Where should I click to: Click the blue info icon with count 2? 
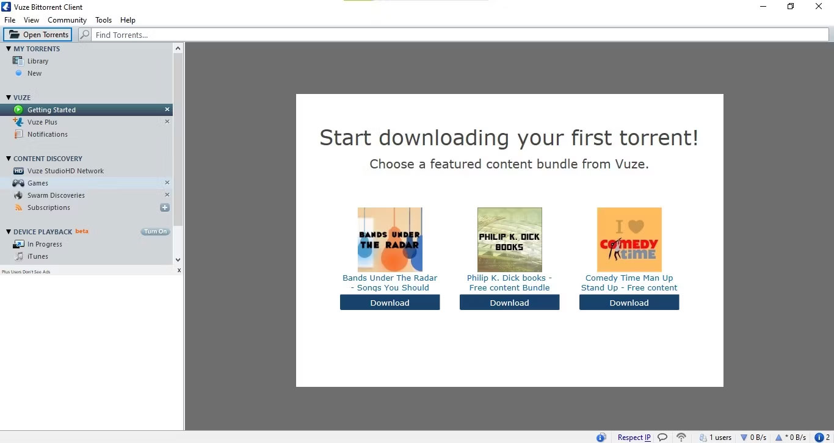click(x=819, y=438)
